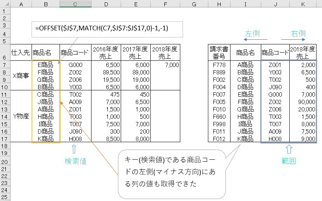Select column C header
Image resolution: width=322 pixels, height=201 pixels.
(76, 4)
